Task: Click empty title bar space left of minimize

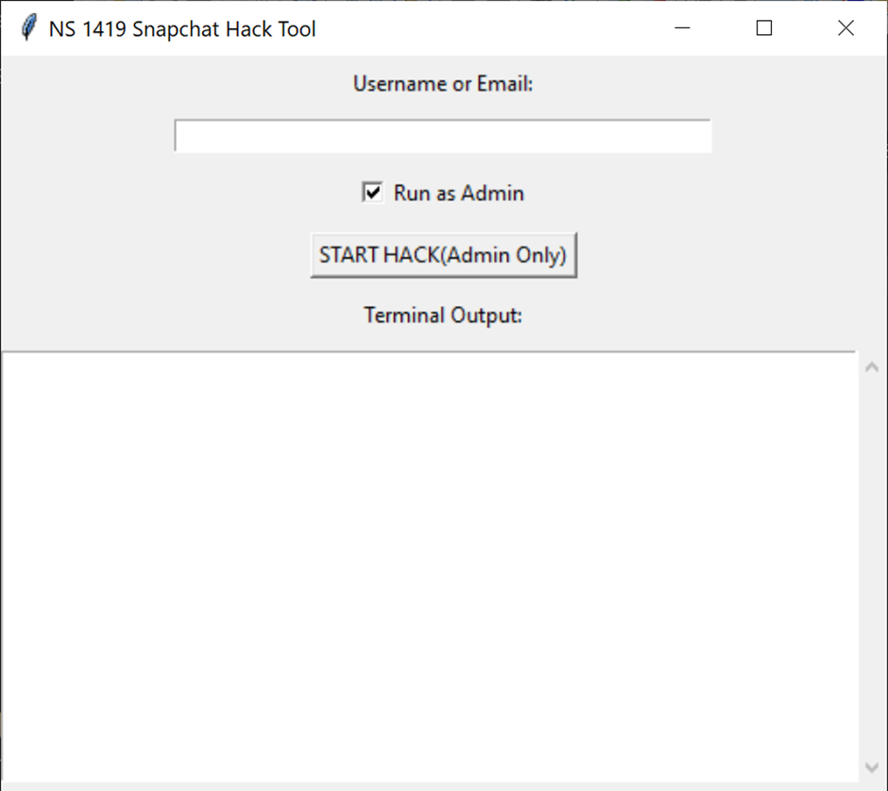Action: pyautogui.click(x=491, y=28)
